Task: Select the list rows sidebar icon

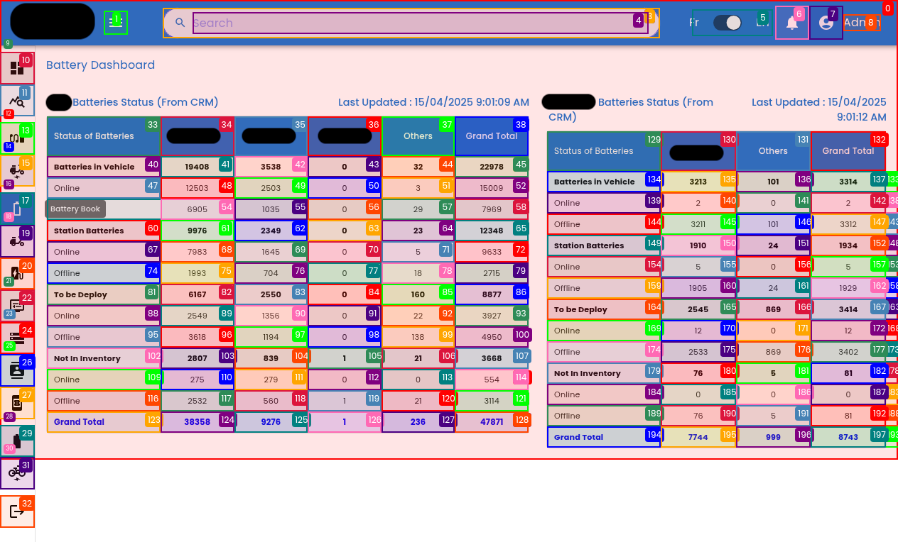Action: pos(17,338)
